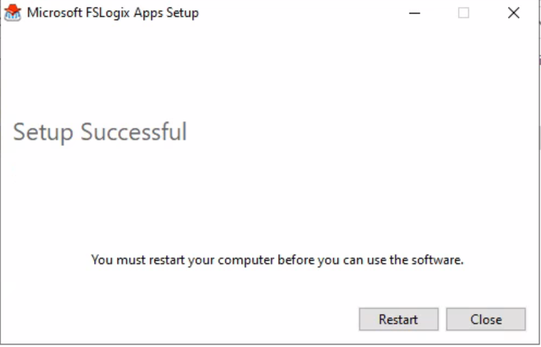The width and height of the screenshot is (541, 347).
Task: Choose Close next to the Restart button
Action: click(486, 319)
